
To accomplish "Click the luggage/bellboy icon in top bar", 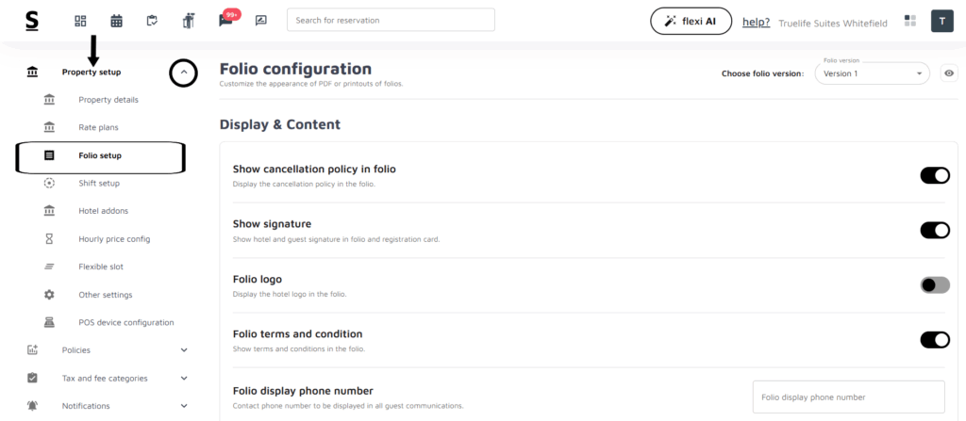I will tap(188, 21).
